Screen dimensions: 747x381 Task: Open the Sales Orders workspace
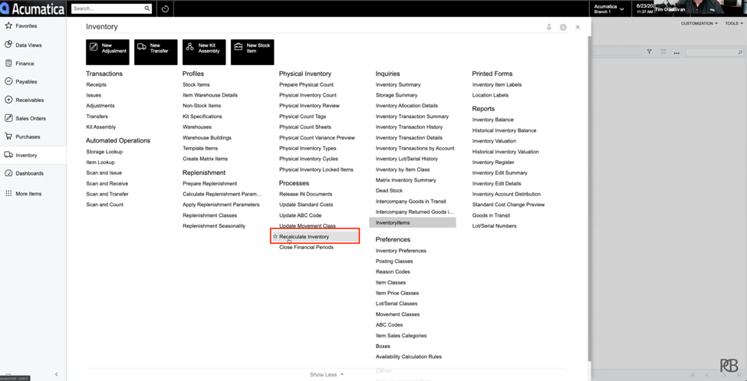coord(31,118)
